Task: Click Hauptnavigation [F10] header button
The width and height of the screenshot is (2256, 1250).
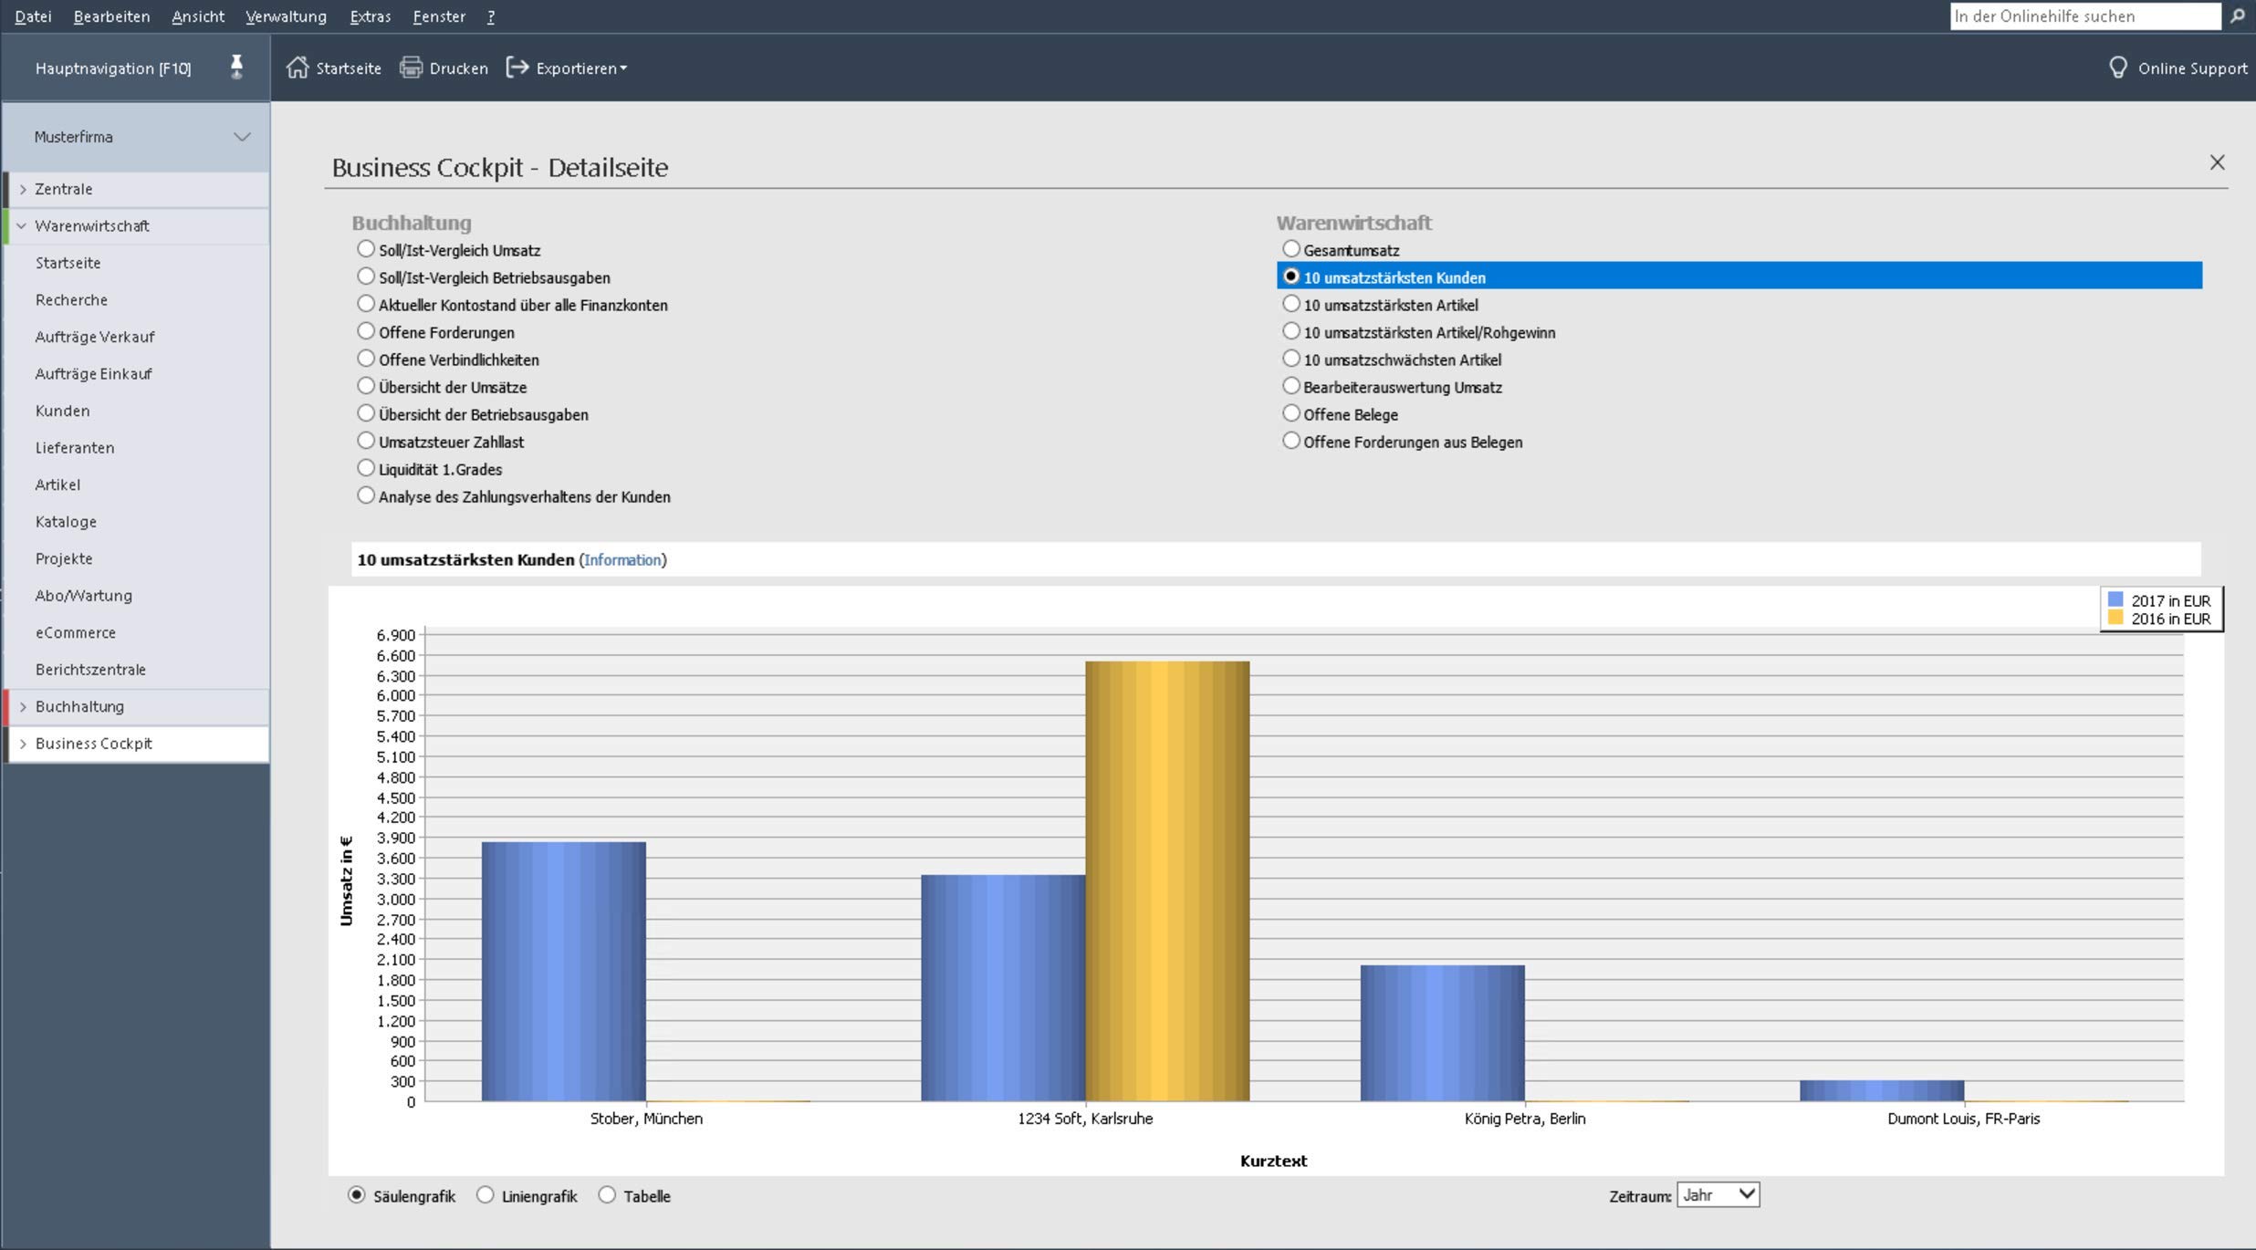Action: click(113, 68)
